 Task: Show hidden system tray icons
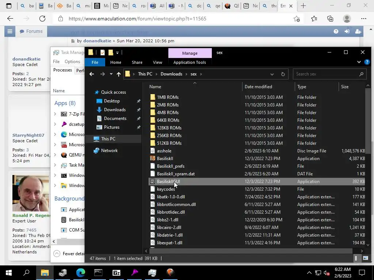click(x=309, y=273)
